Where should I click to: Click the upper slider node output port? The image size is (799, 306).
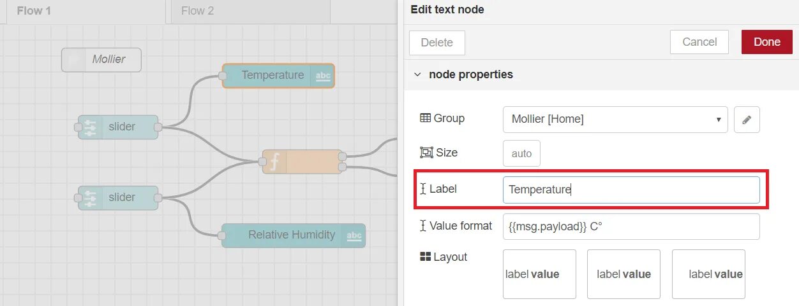click(158, 127)
